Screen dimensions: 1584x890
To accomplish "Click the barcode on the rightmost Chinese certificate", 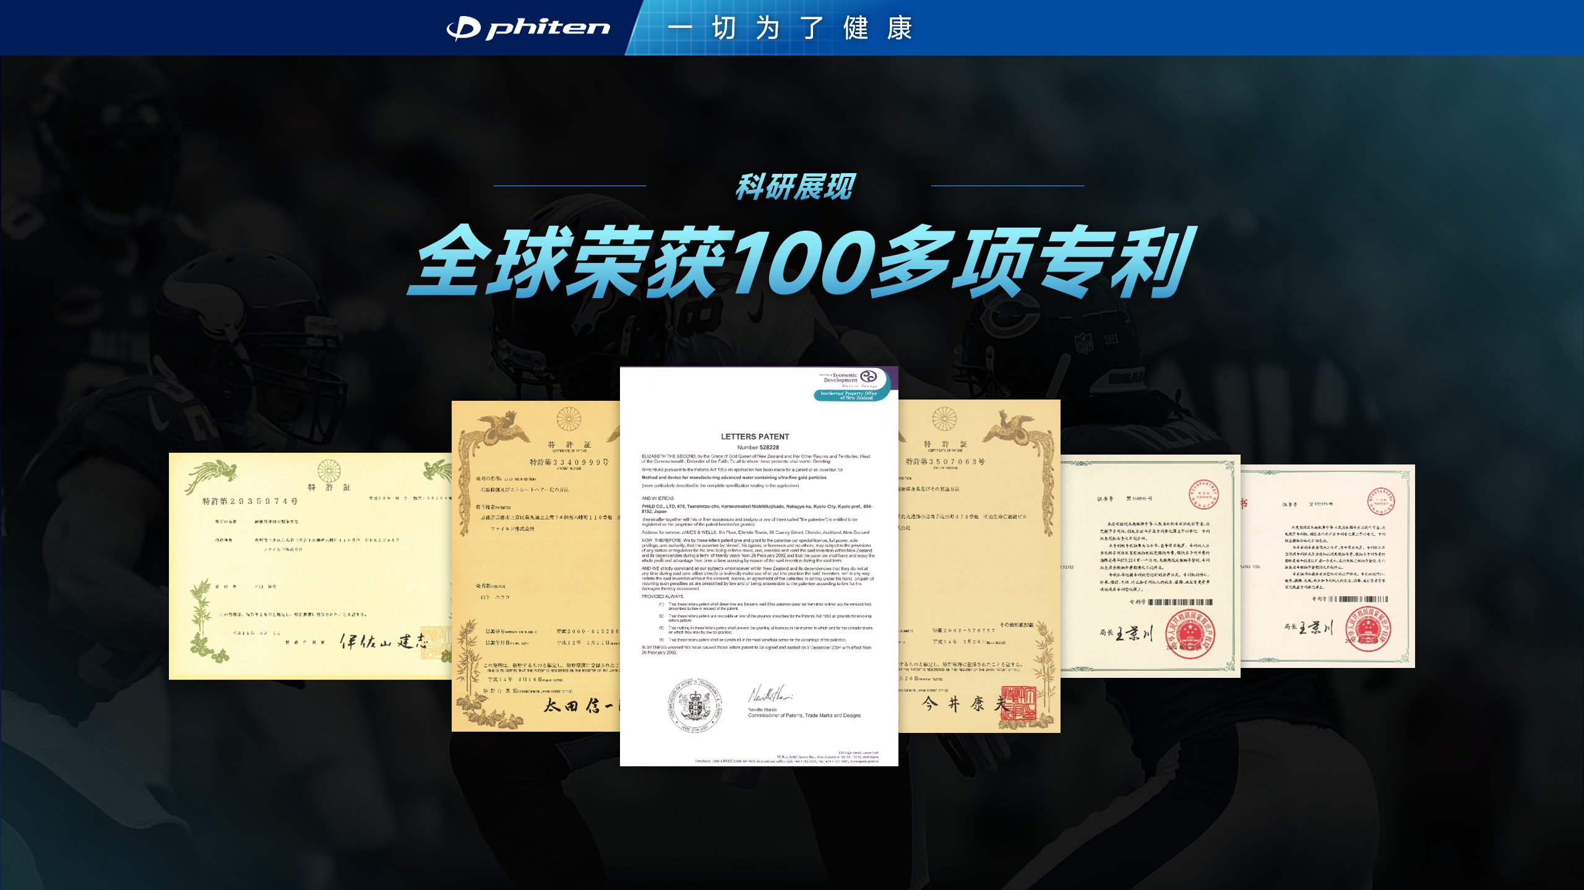I will (1358, 599).
